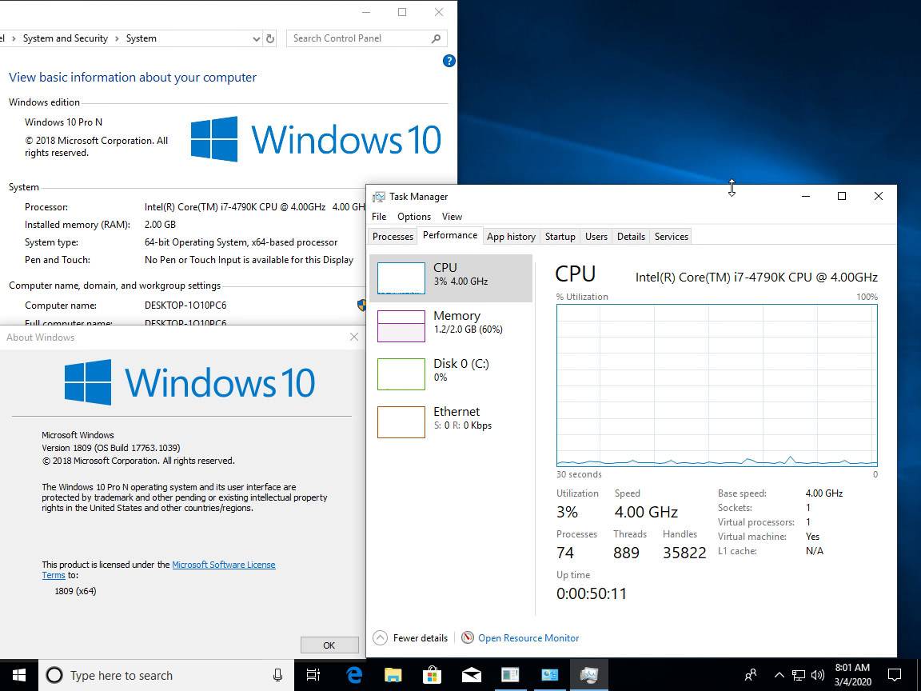This screenshot has height=691, width=921.
Task: Click the Handles value 35822
Action: click(x=684, y=553)
